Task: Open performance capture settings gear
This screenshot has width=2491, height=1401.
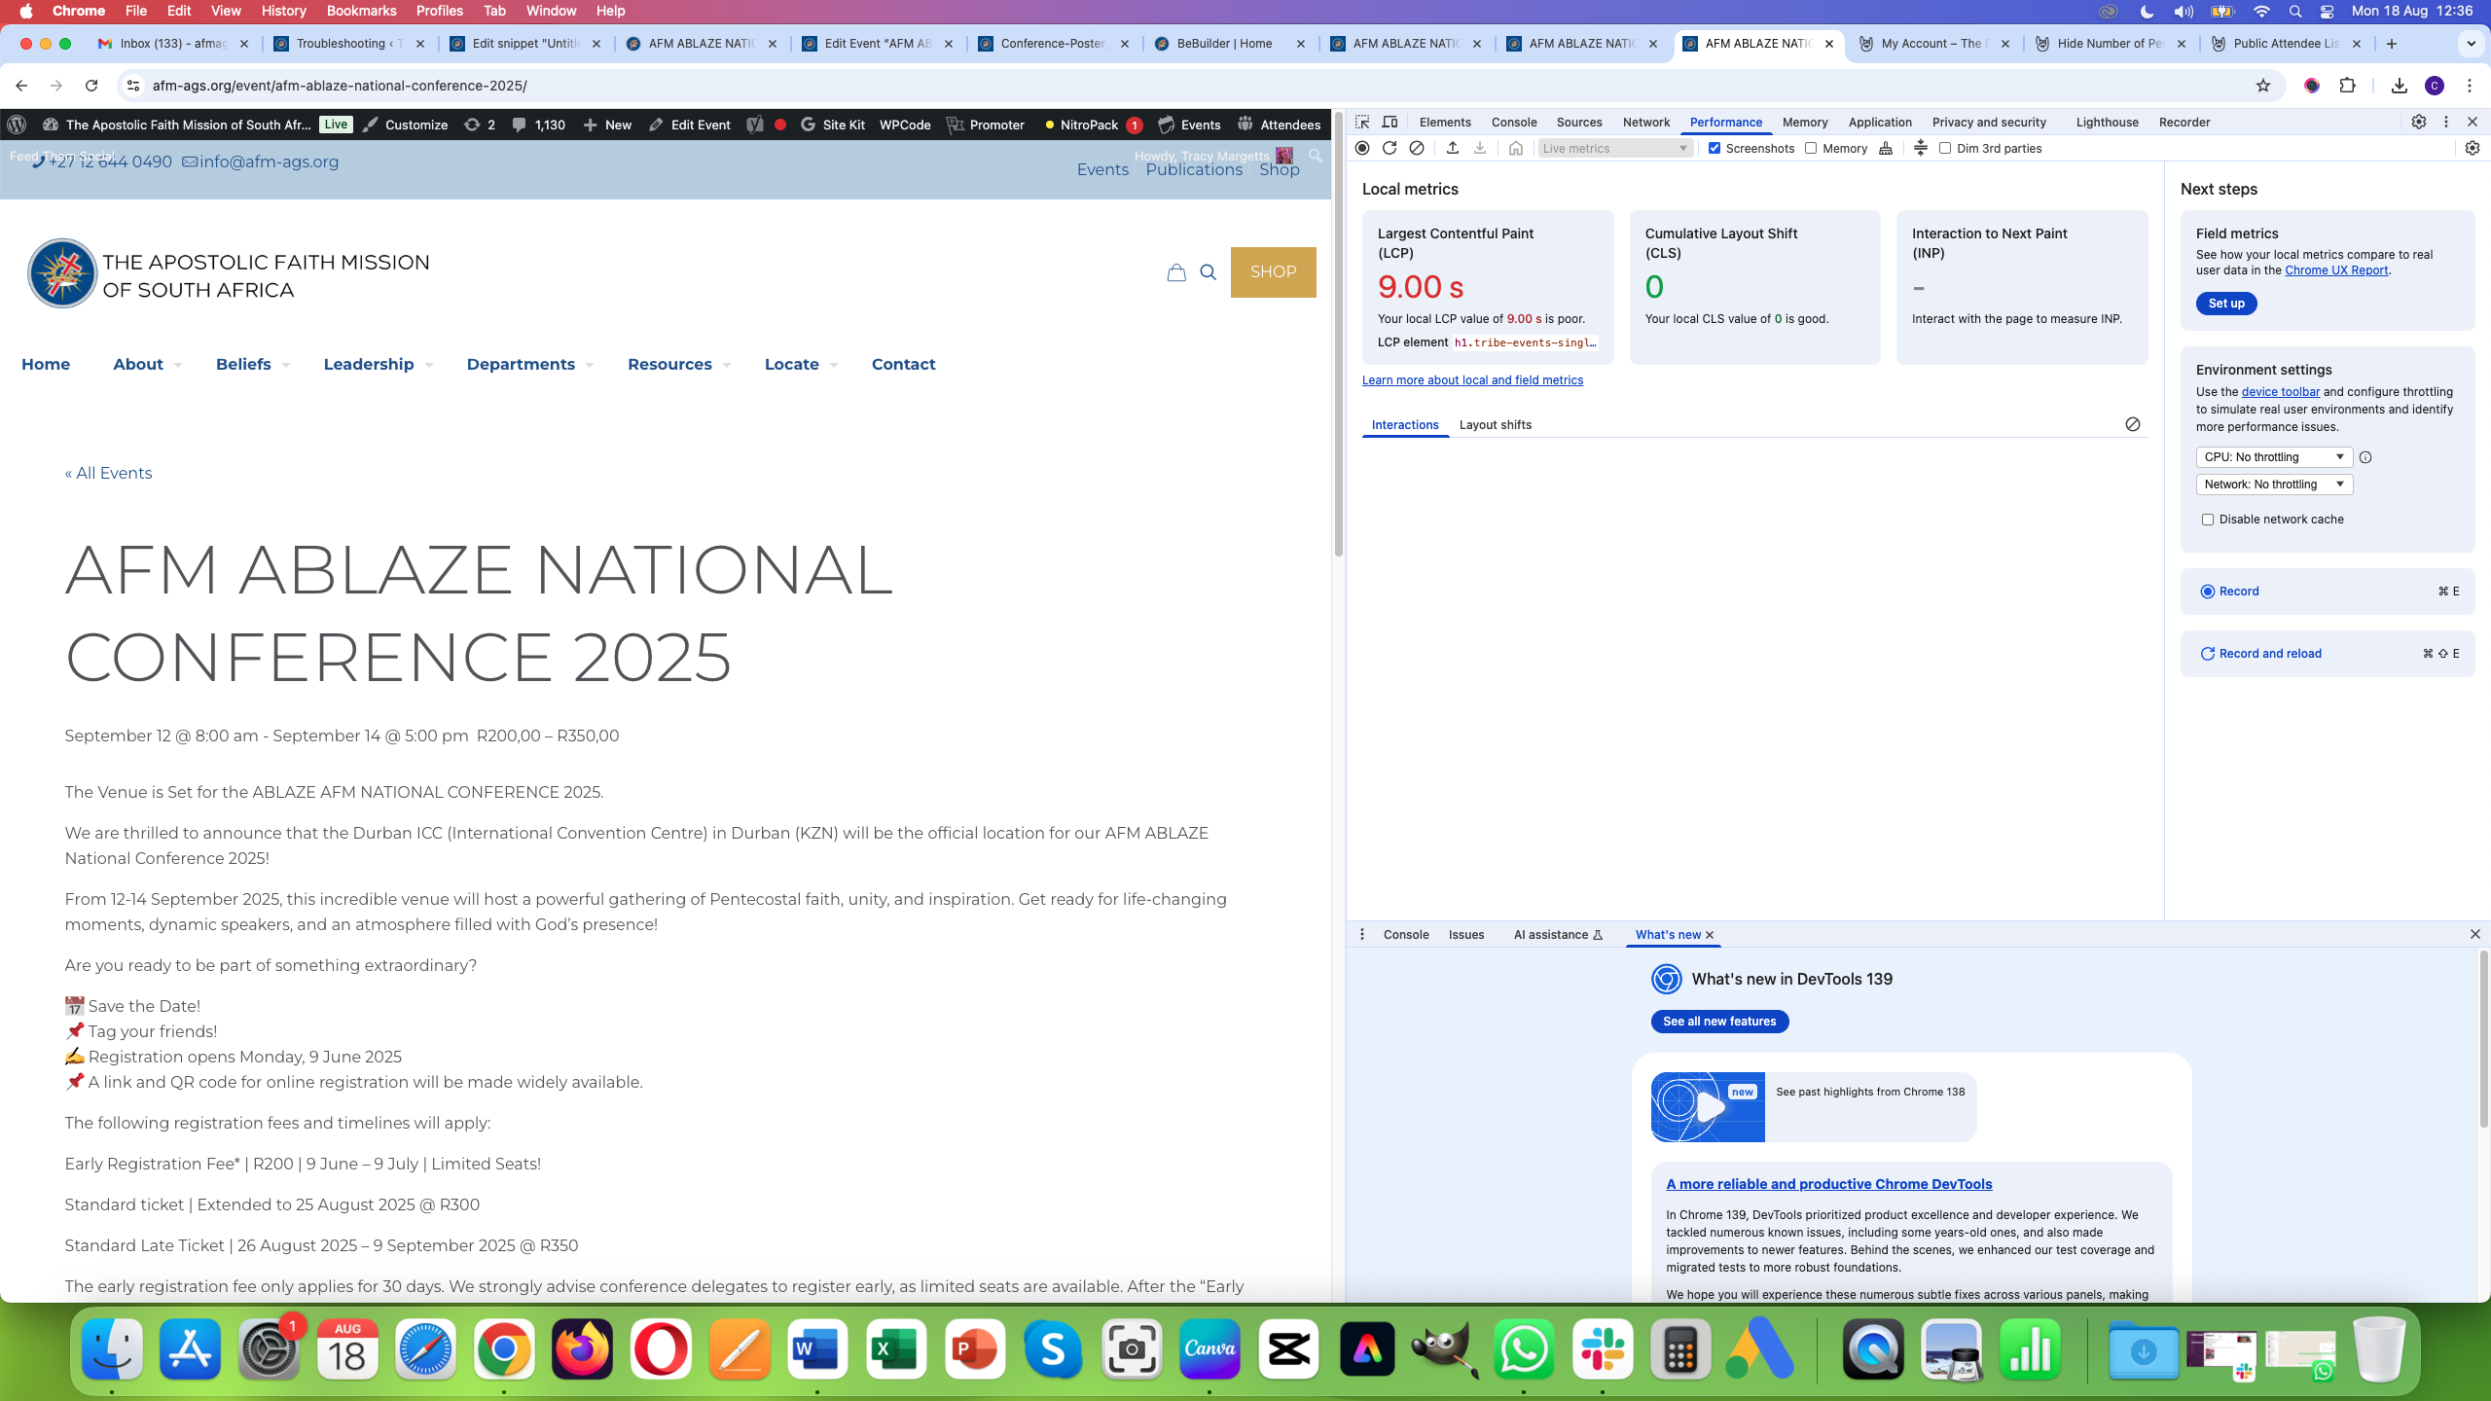Action: [2473, 148]
